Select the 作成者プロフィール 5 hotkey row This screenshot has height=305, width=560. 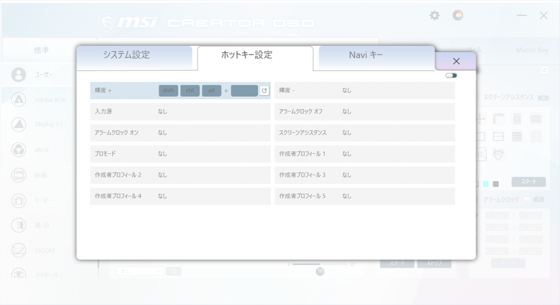pyautogui.click(x=365, y=196)
